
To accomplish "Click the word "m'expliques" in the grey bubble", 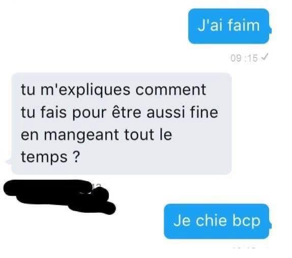I will coord(85,91).
